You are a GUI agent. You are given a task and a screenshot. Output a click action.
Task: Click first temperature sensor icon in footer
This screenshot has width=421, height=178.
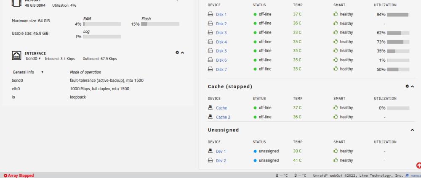pyautogui.click(x=277, y=175)
